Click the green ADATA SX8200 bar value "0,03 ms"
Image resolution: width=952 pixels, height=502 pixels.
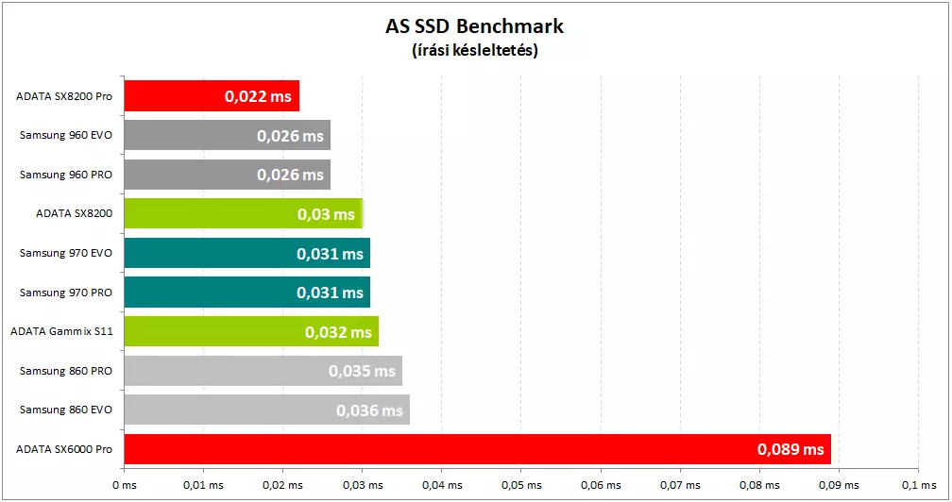[326, 214]
